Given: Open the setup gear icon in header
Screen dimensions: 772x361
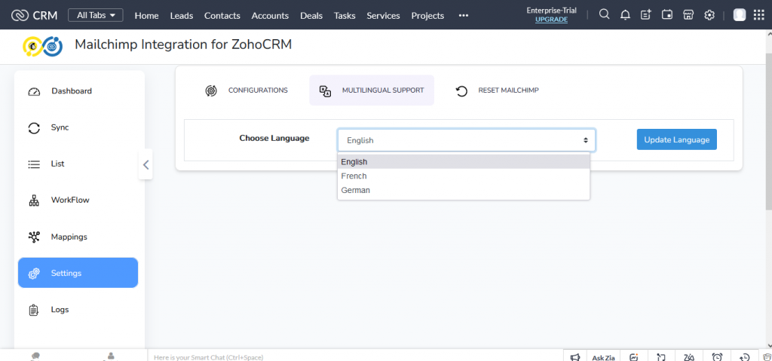Looking at the screenshot, I should pos(709,15).
